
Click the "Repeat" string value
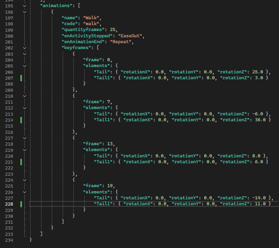point(122,42)
